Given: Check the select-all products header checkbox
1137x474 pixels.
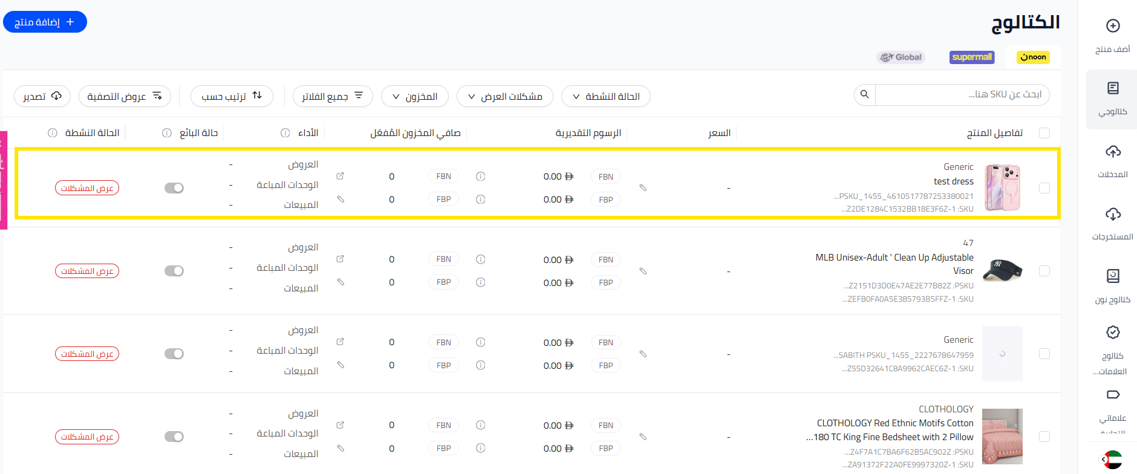Looking at the screenshot, I should point(1044,133).
